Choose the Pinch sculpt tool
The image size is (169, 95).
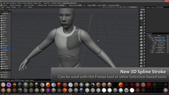pos(6,20)
